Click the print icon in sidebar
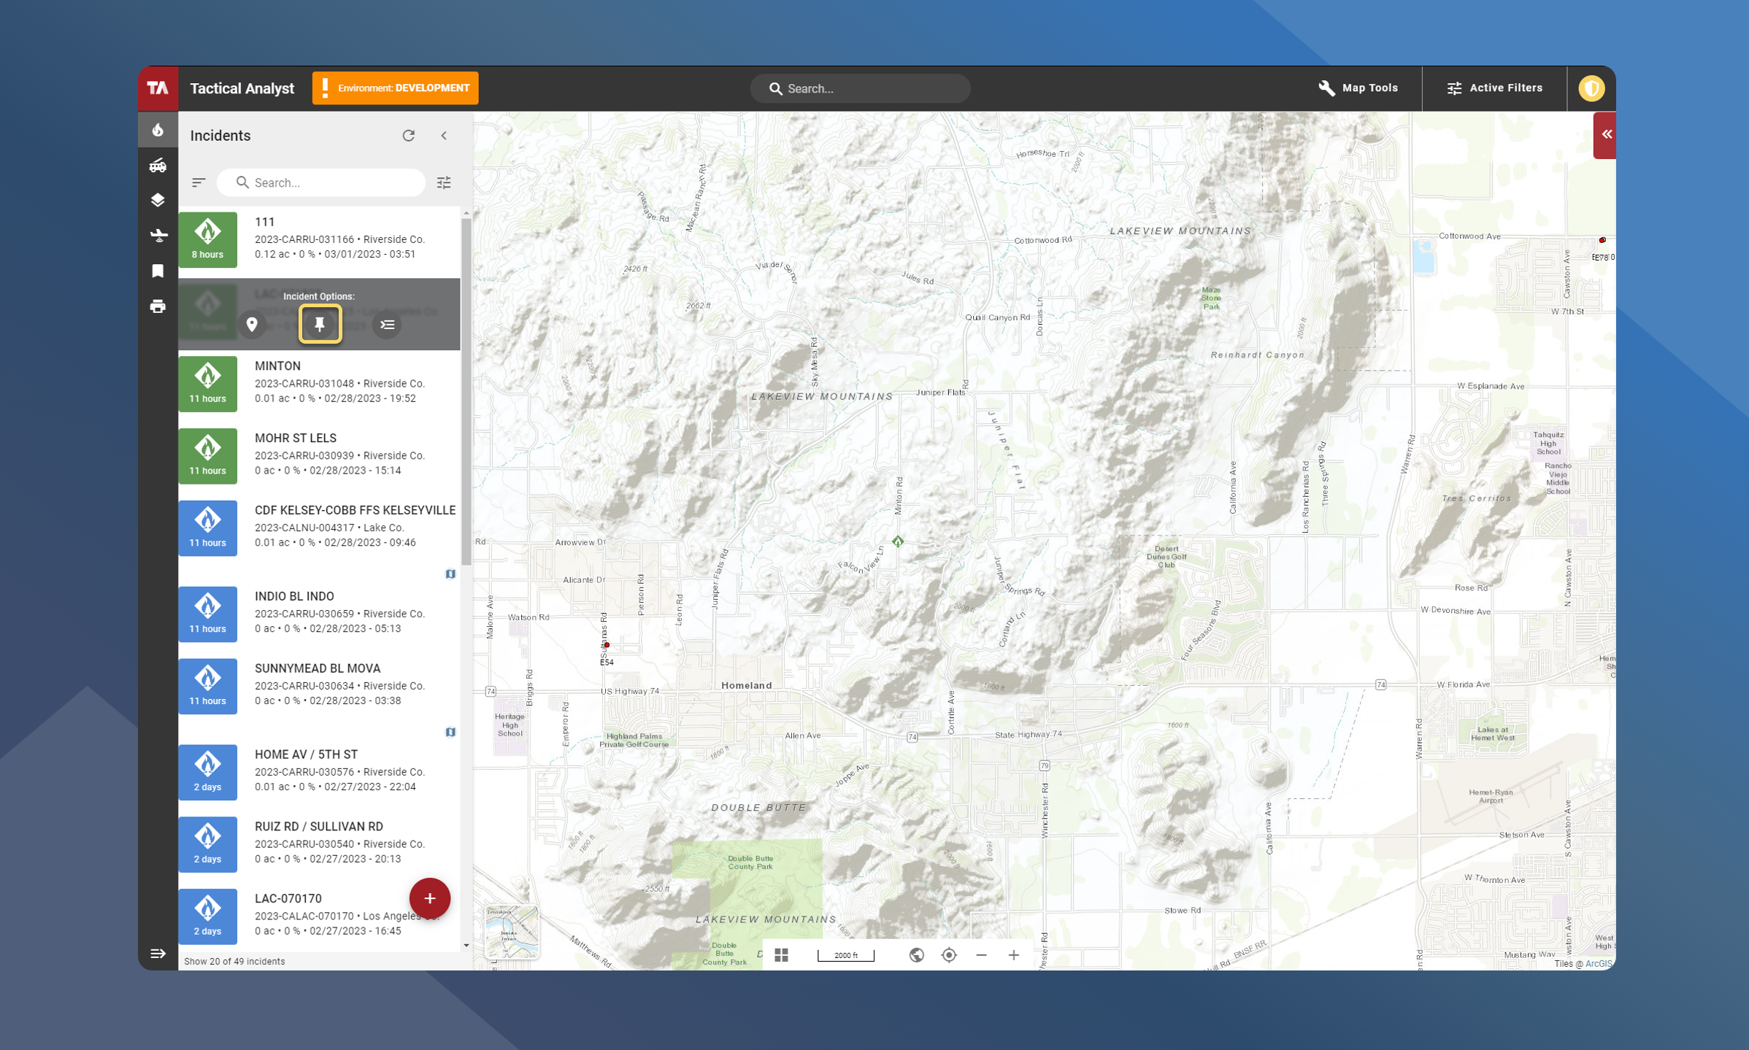The image size is (1749, 1050). click(x=158, y=306)
